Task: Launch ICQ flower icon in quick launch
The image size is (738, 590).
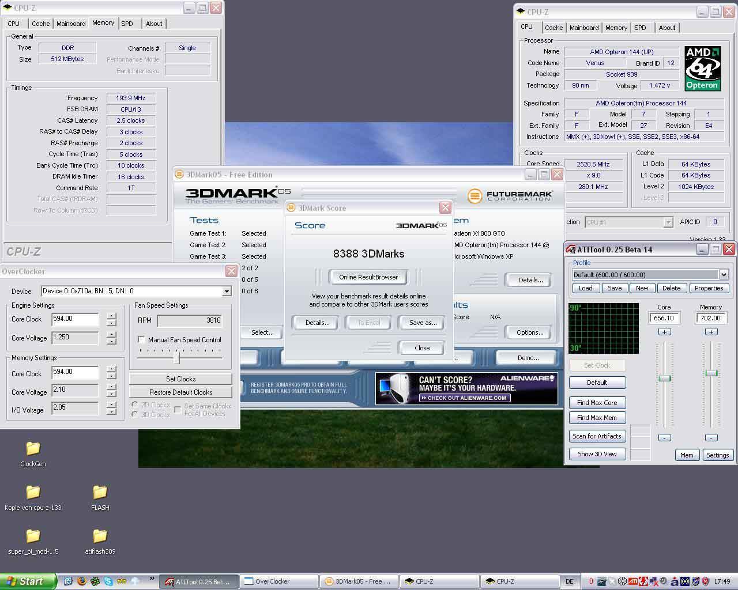Action: [95, 581]
